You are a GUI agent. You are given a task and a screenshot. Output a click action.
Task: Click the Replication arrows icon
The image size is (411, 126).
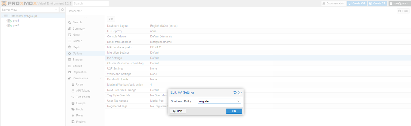70,72
